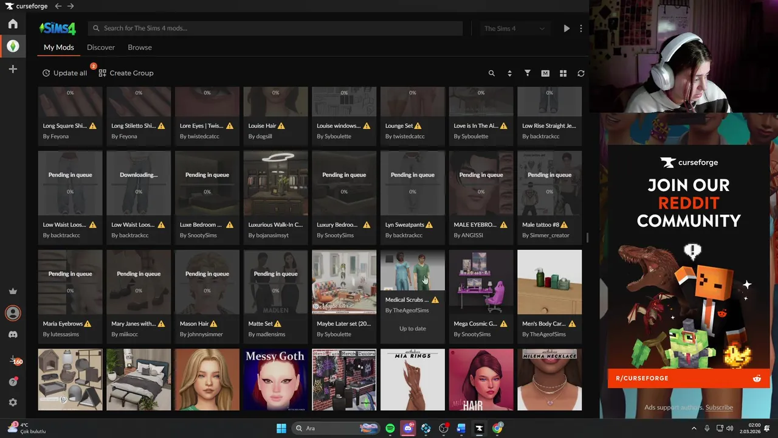Click the Windows taskbar search box
The image size is (778, 438).
[x=334, y=428]
